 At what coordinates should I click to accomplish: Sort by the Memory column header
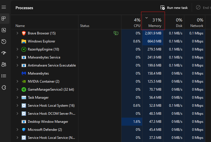pyautogui.click(x=153, y=22)
